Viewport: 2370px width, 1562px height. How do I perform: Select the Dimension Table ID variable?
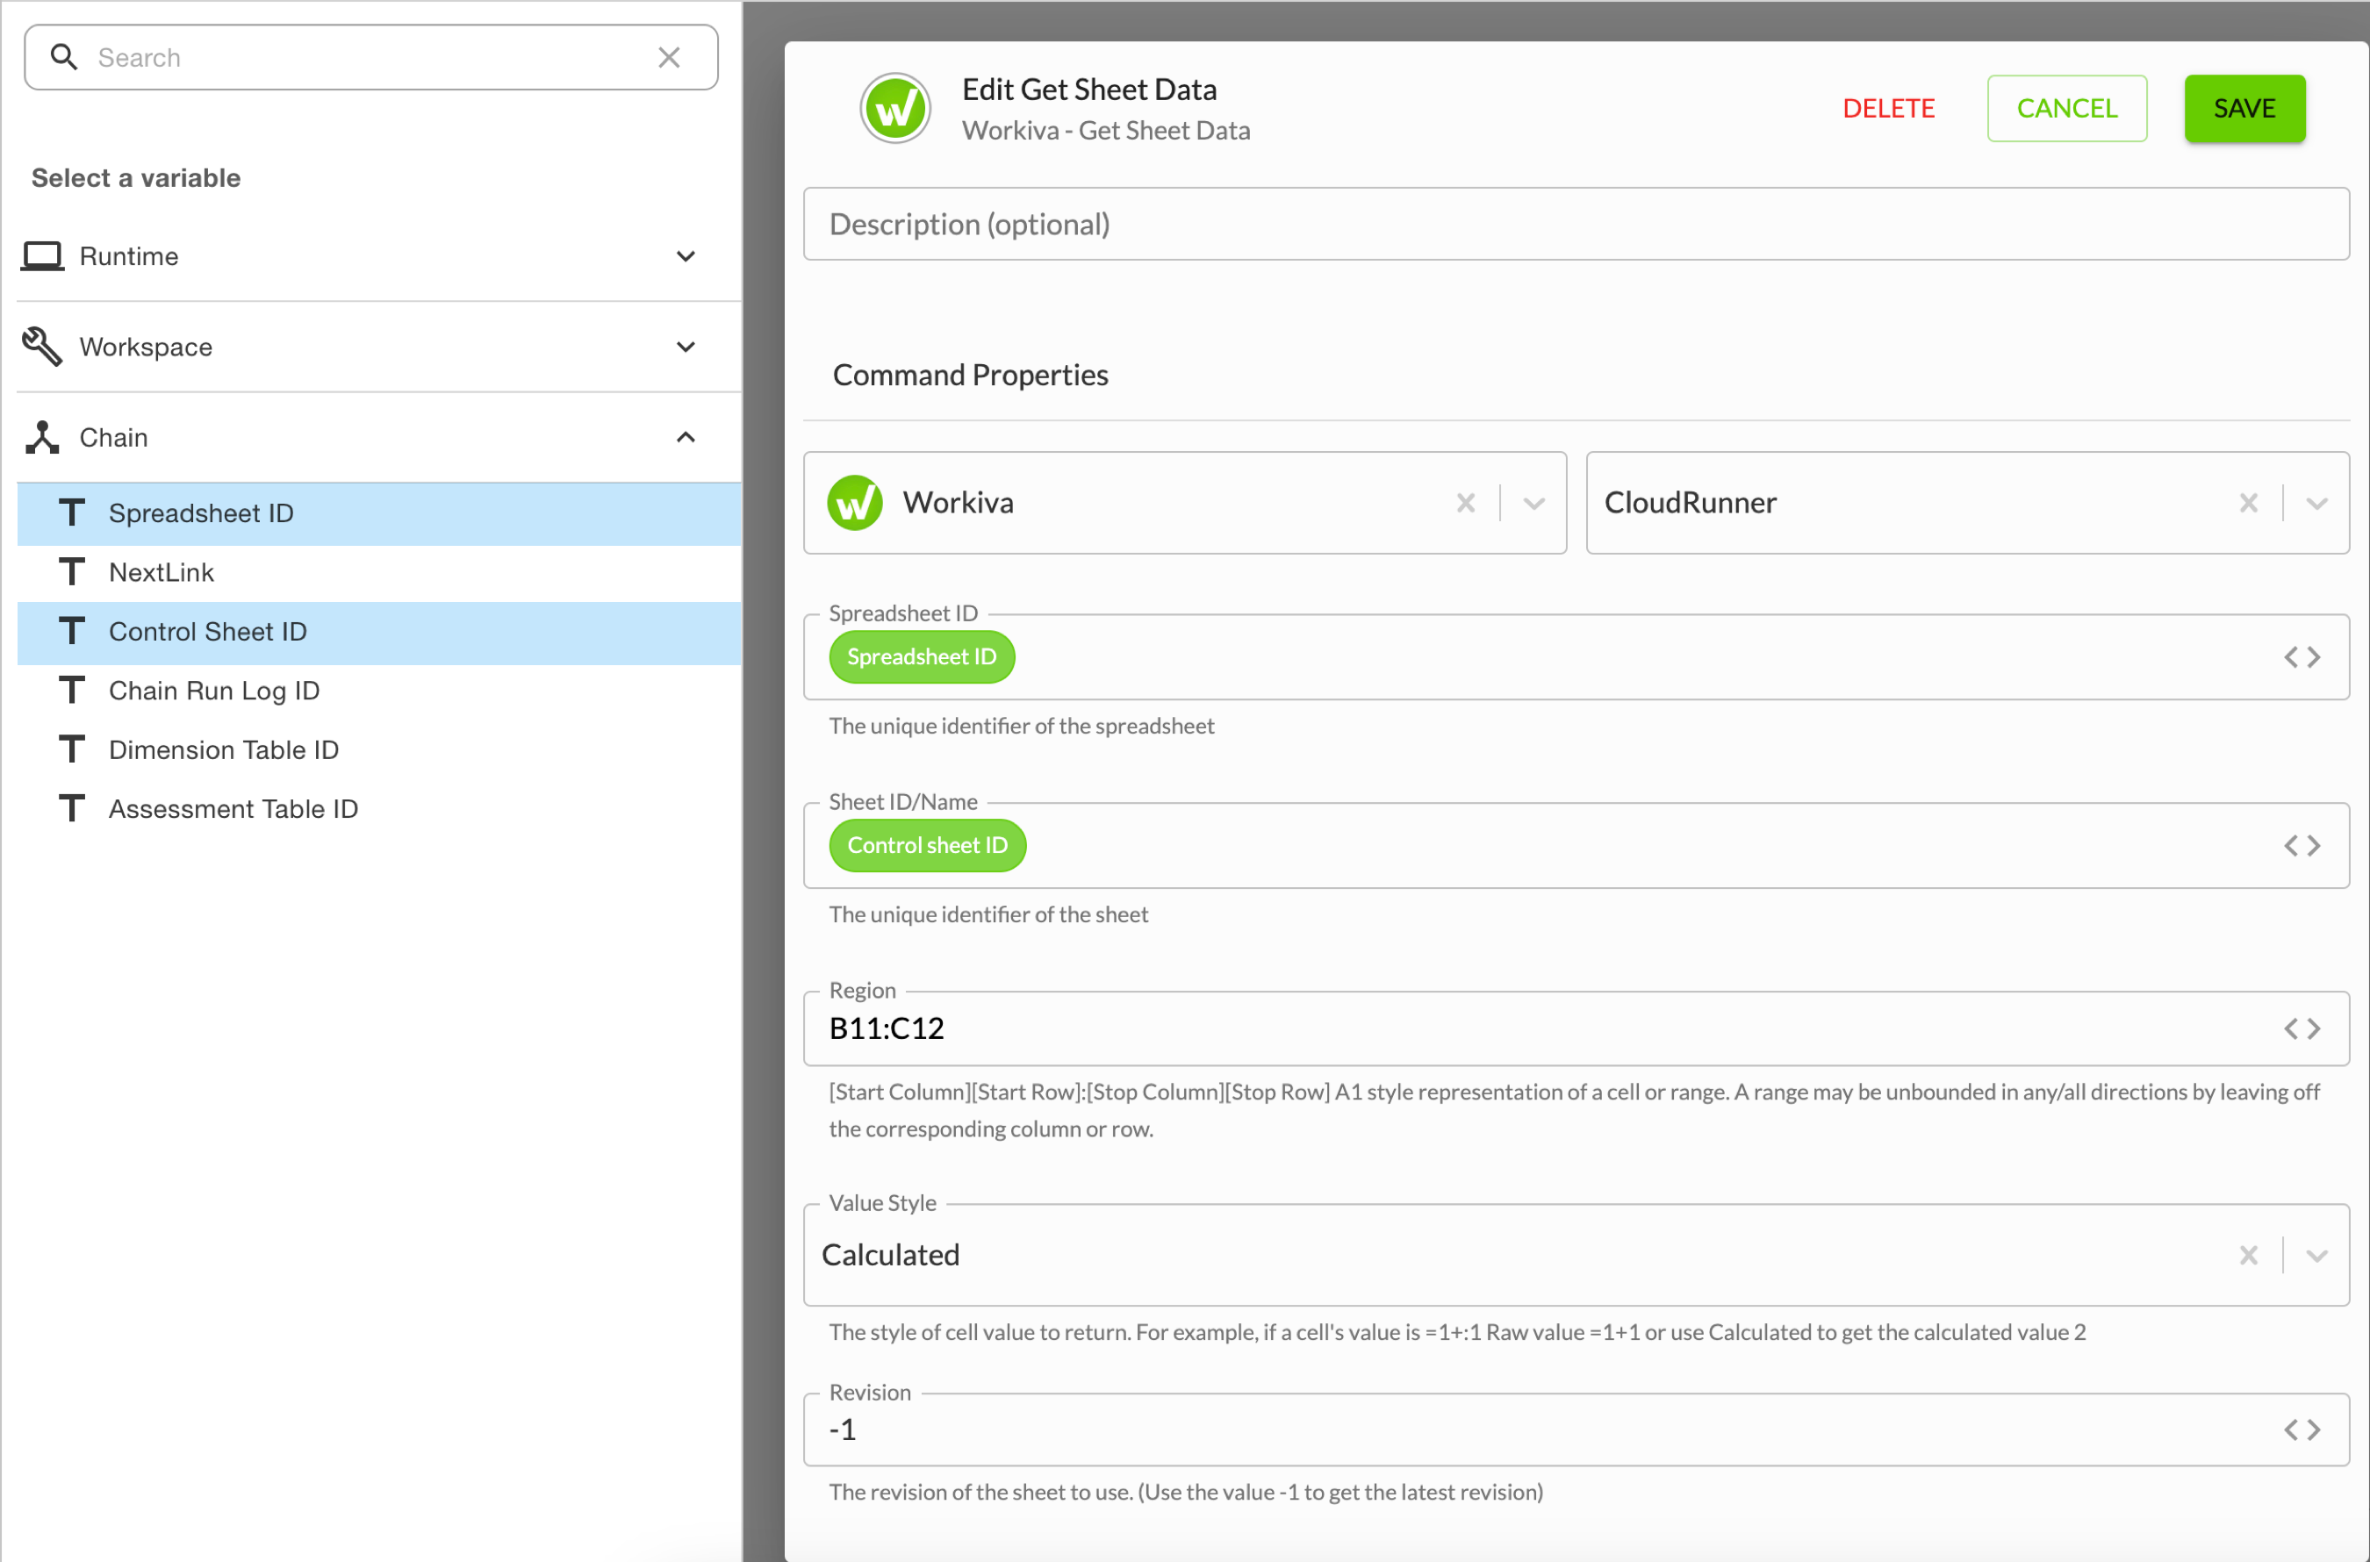378,750
